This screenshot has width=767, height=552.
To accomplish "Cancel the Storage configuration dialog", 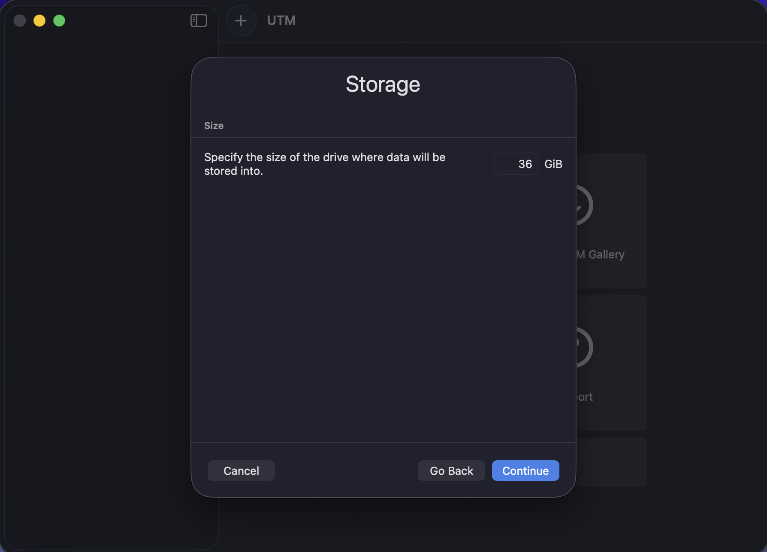I will pos(241,470).
